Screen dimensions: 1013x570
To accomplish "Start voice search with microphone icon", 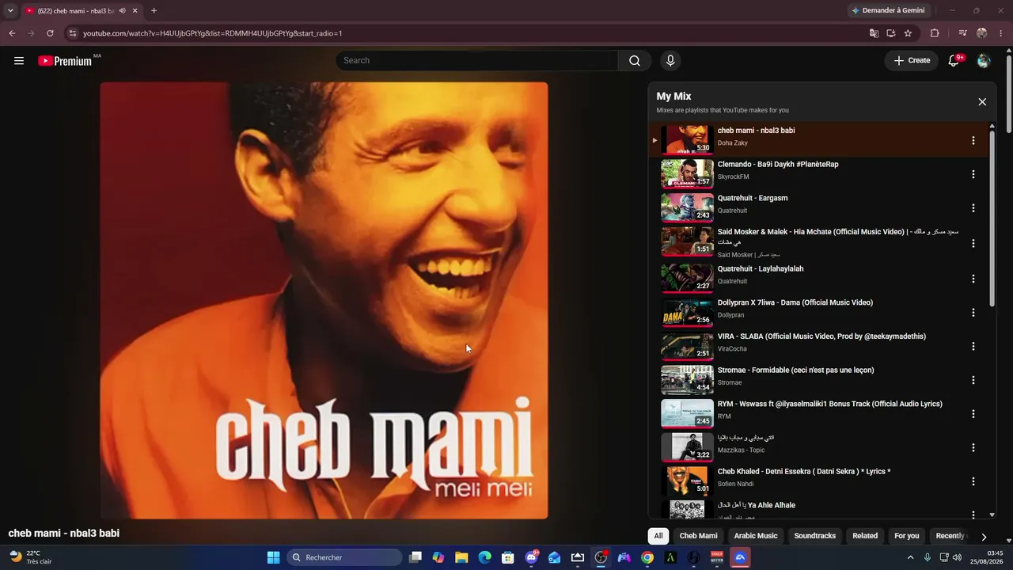I will coord(670,61).
